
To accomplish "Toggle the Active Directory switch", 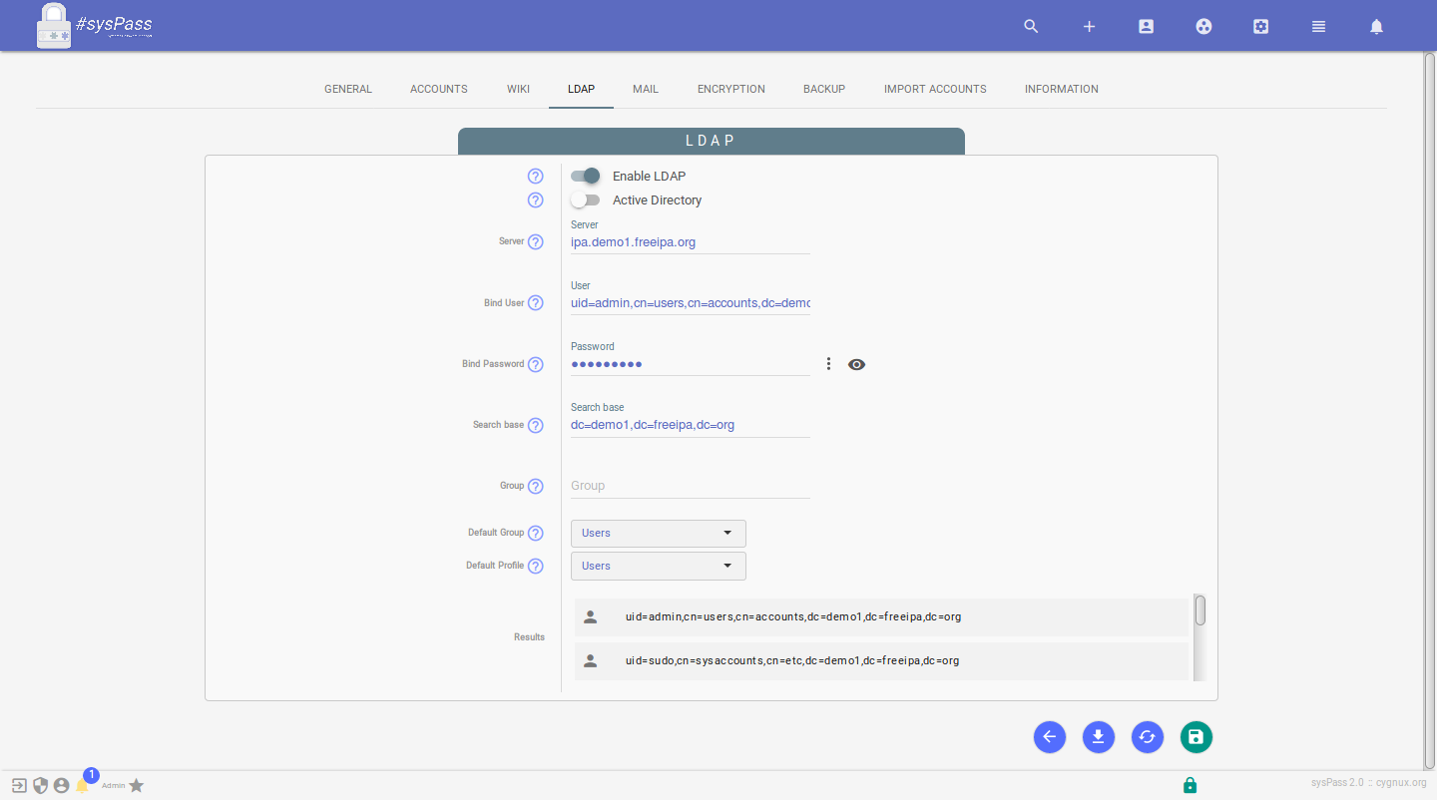I will point(585,200).
